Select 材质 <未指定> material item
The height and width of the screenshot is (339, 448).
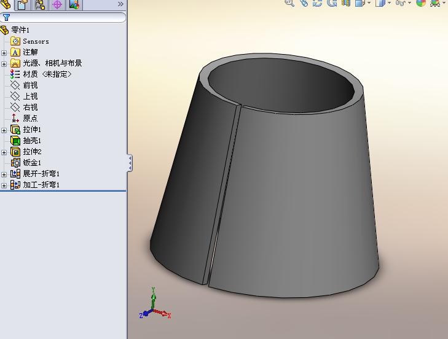pyautogui.click(x=47, y=74)
